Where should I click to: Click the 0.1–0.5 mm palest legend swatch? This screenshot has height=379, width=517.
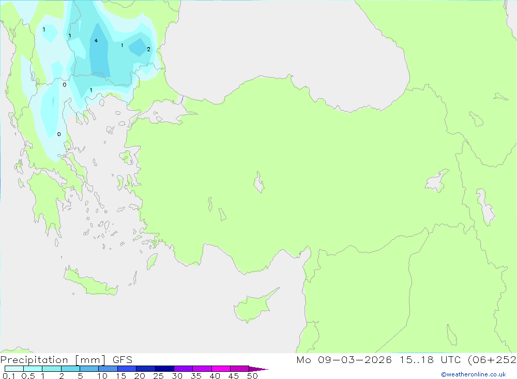point(14,369)
